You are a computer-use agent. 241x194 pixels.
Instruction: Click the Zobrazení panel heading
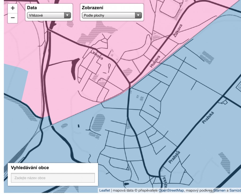(93, 8)
